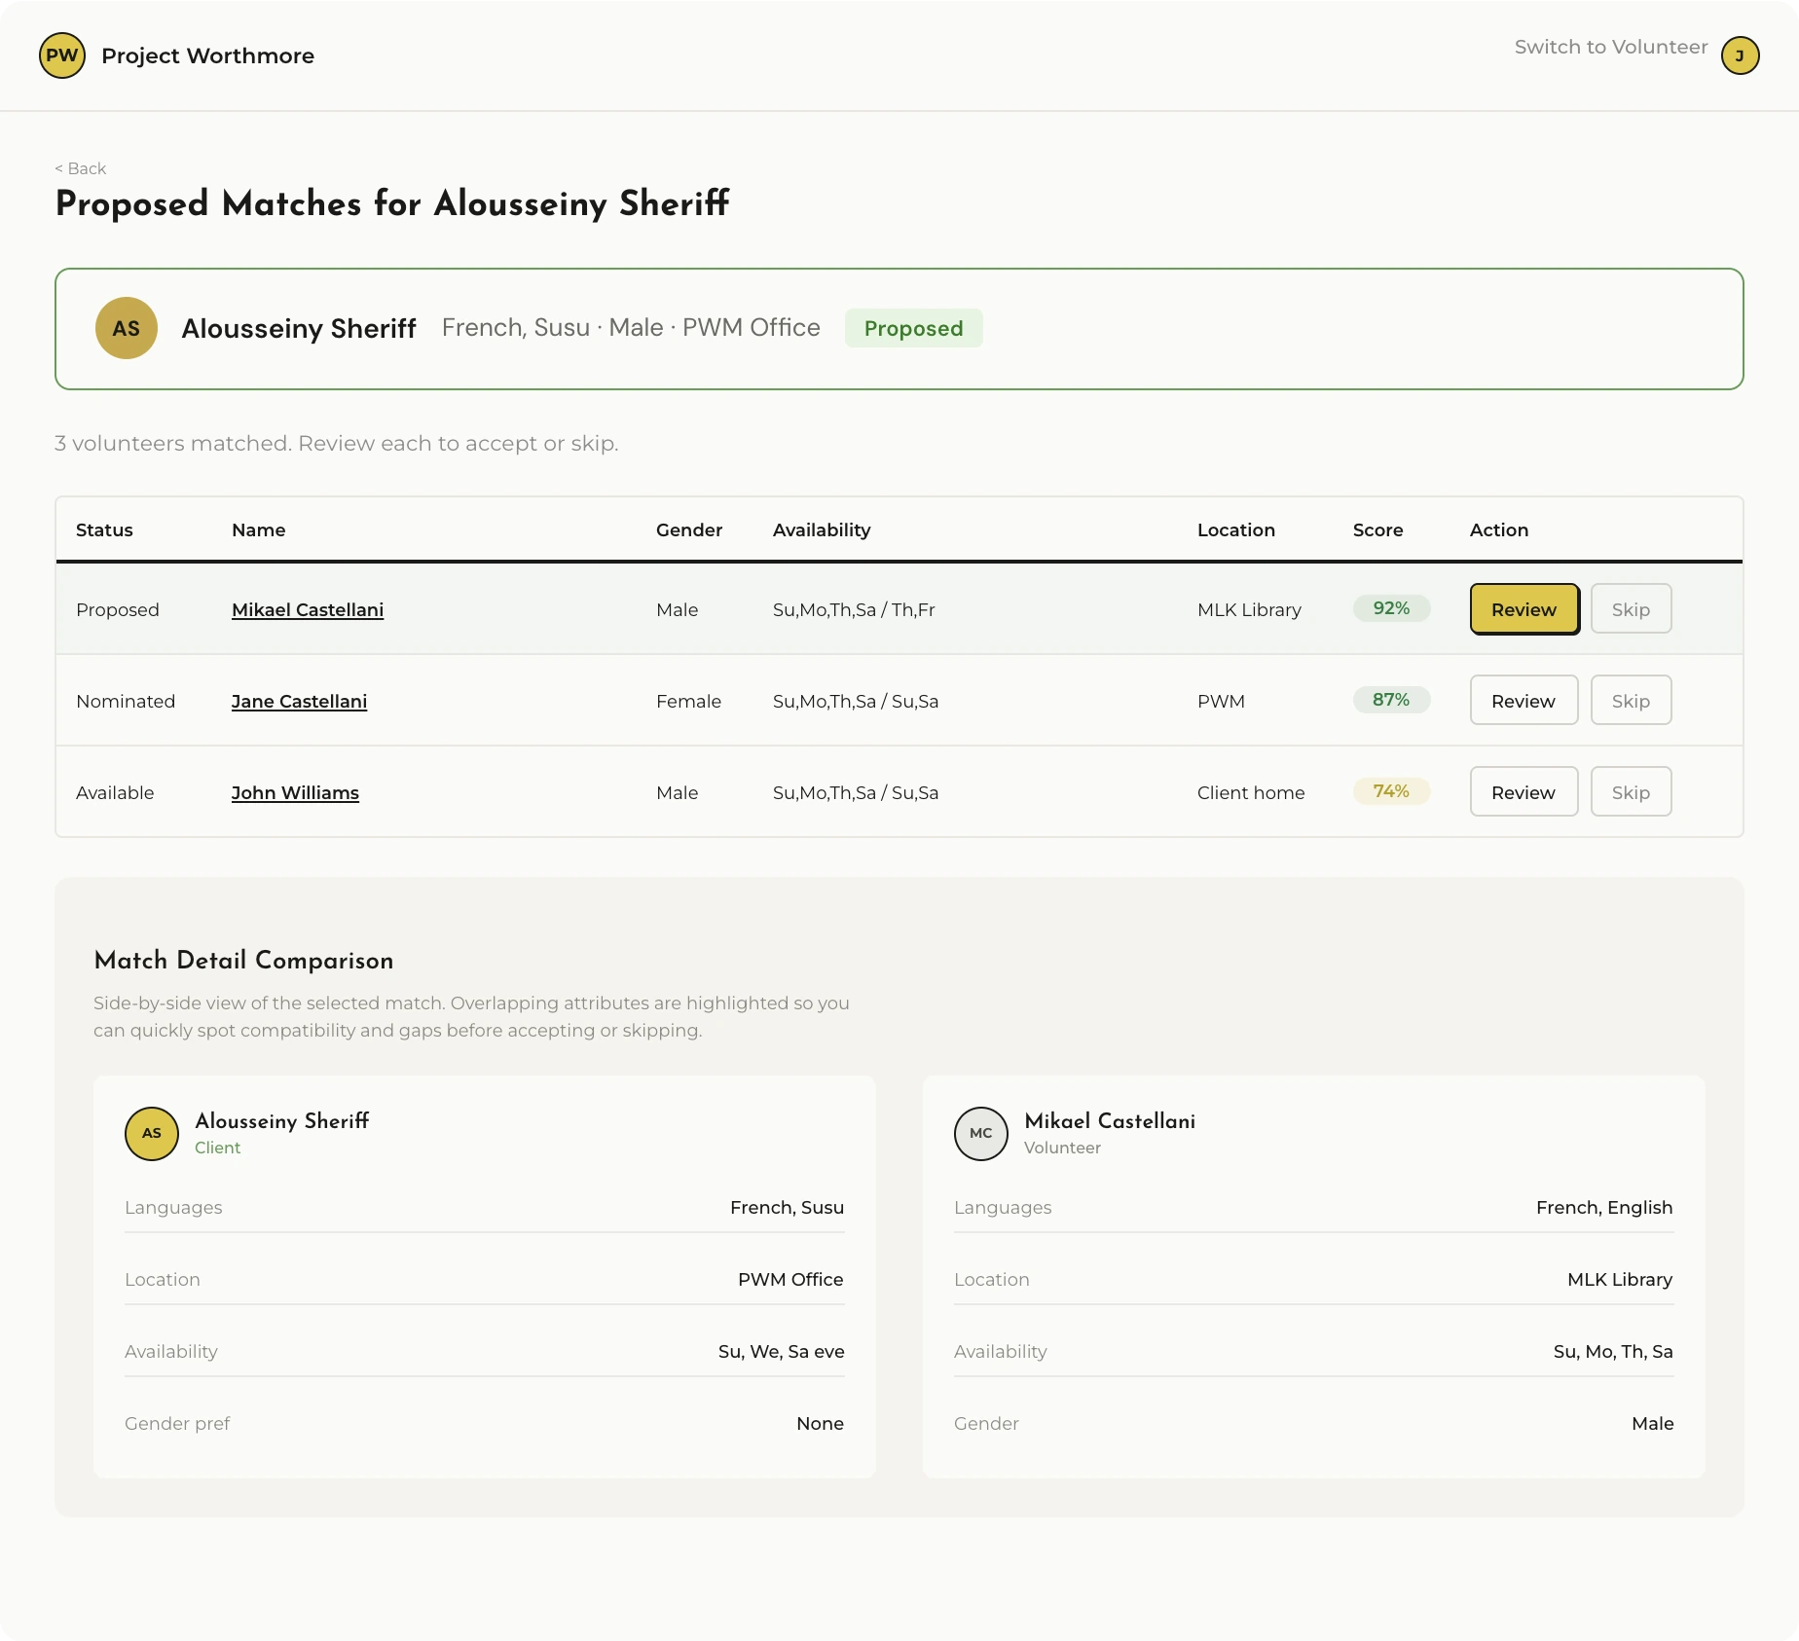
Task: Click the Proposed status badge
Action: [913, 328]
